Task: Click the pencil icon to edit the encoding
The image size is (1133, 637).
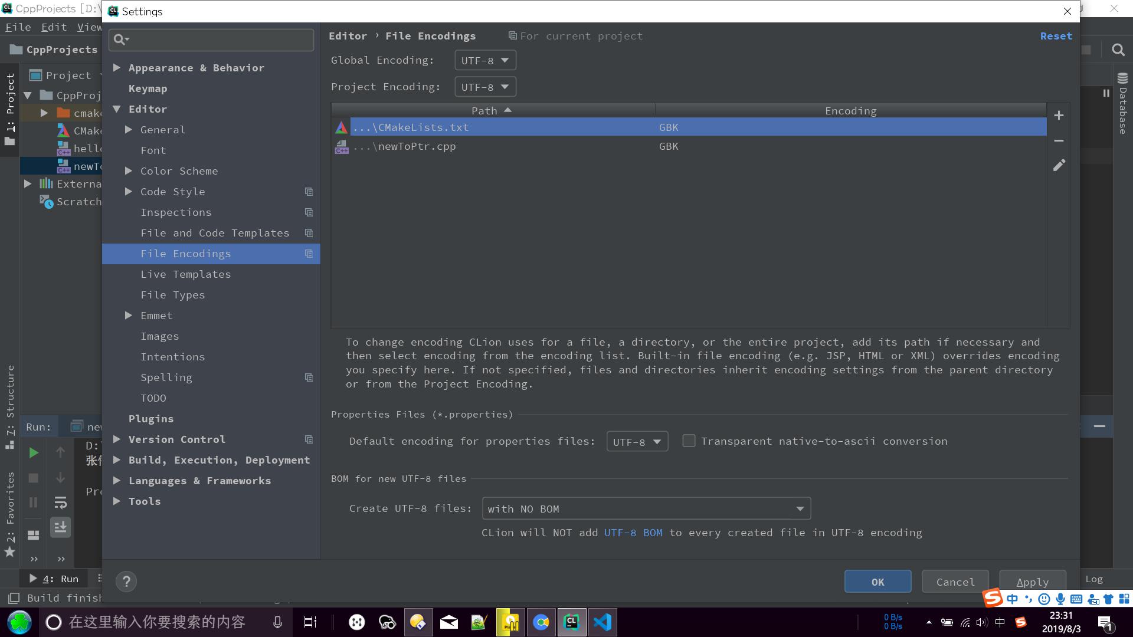Action: [1059, 166]
